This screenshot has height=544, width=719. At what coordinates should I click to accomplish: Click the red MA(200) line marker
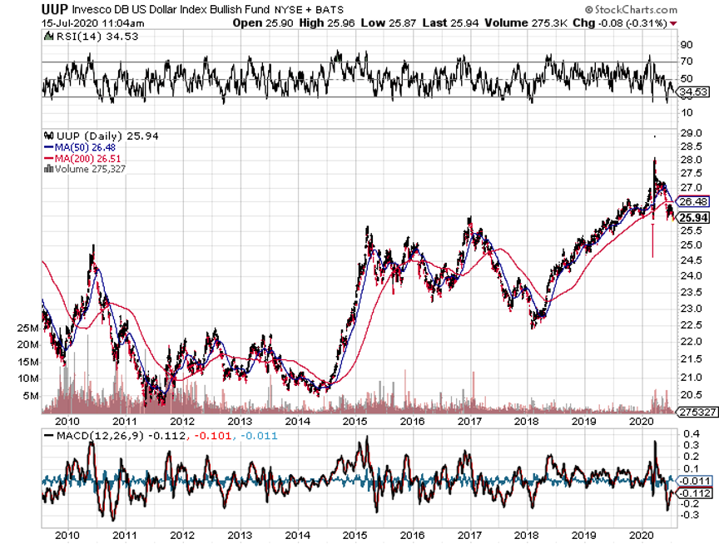pos(47,158)
